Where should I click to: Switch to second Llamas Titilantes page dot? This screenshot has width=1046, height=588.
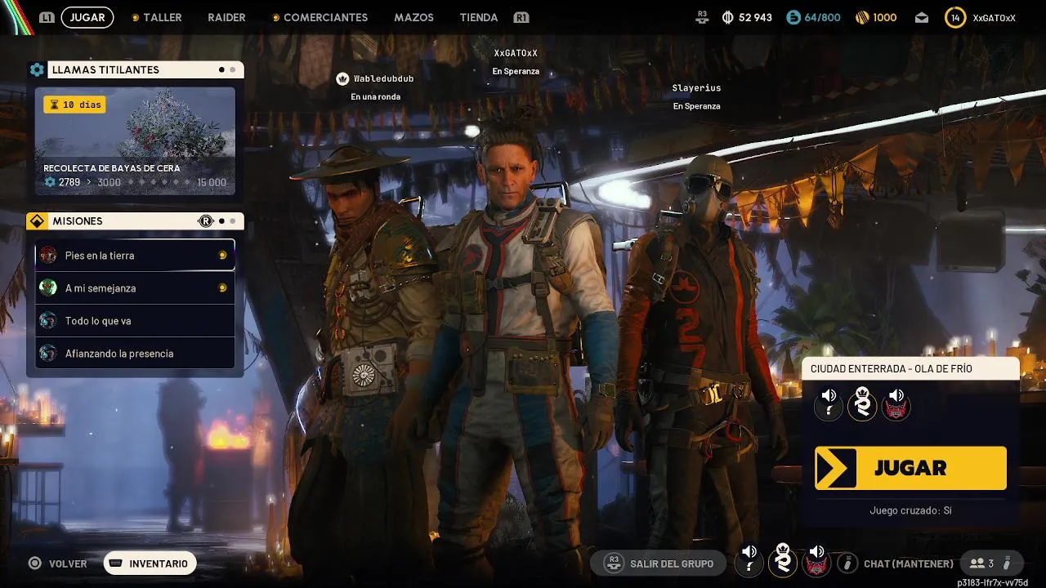232,69
